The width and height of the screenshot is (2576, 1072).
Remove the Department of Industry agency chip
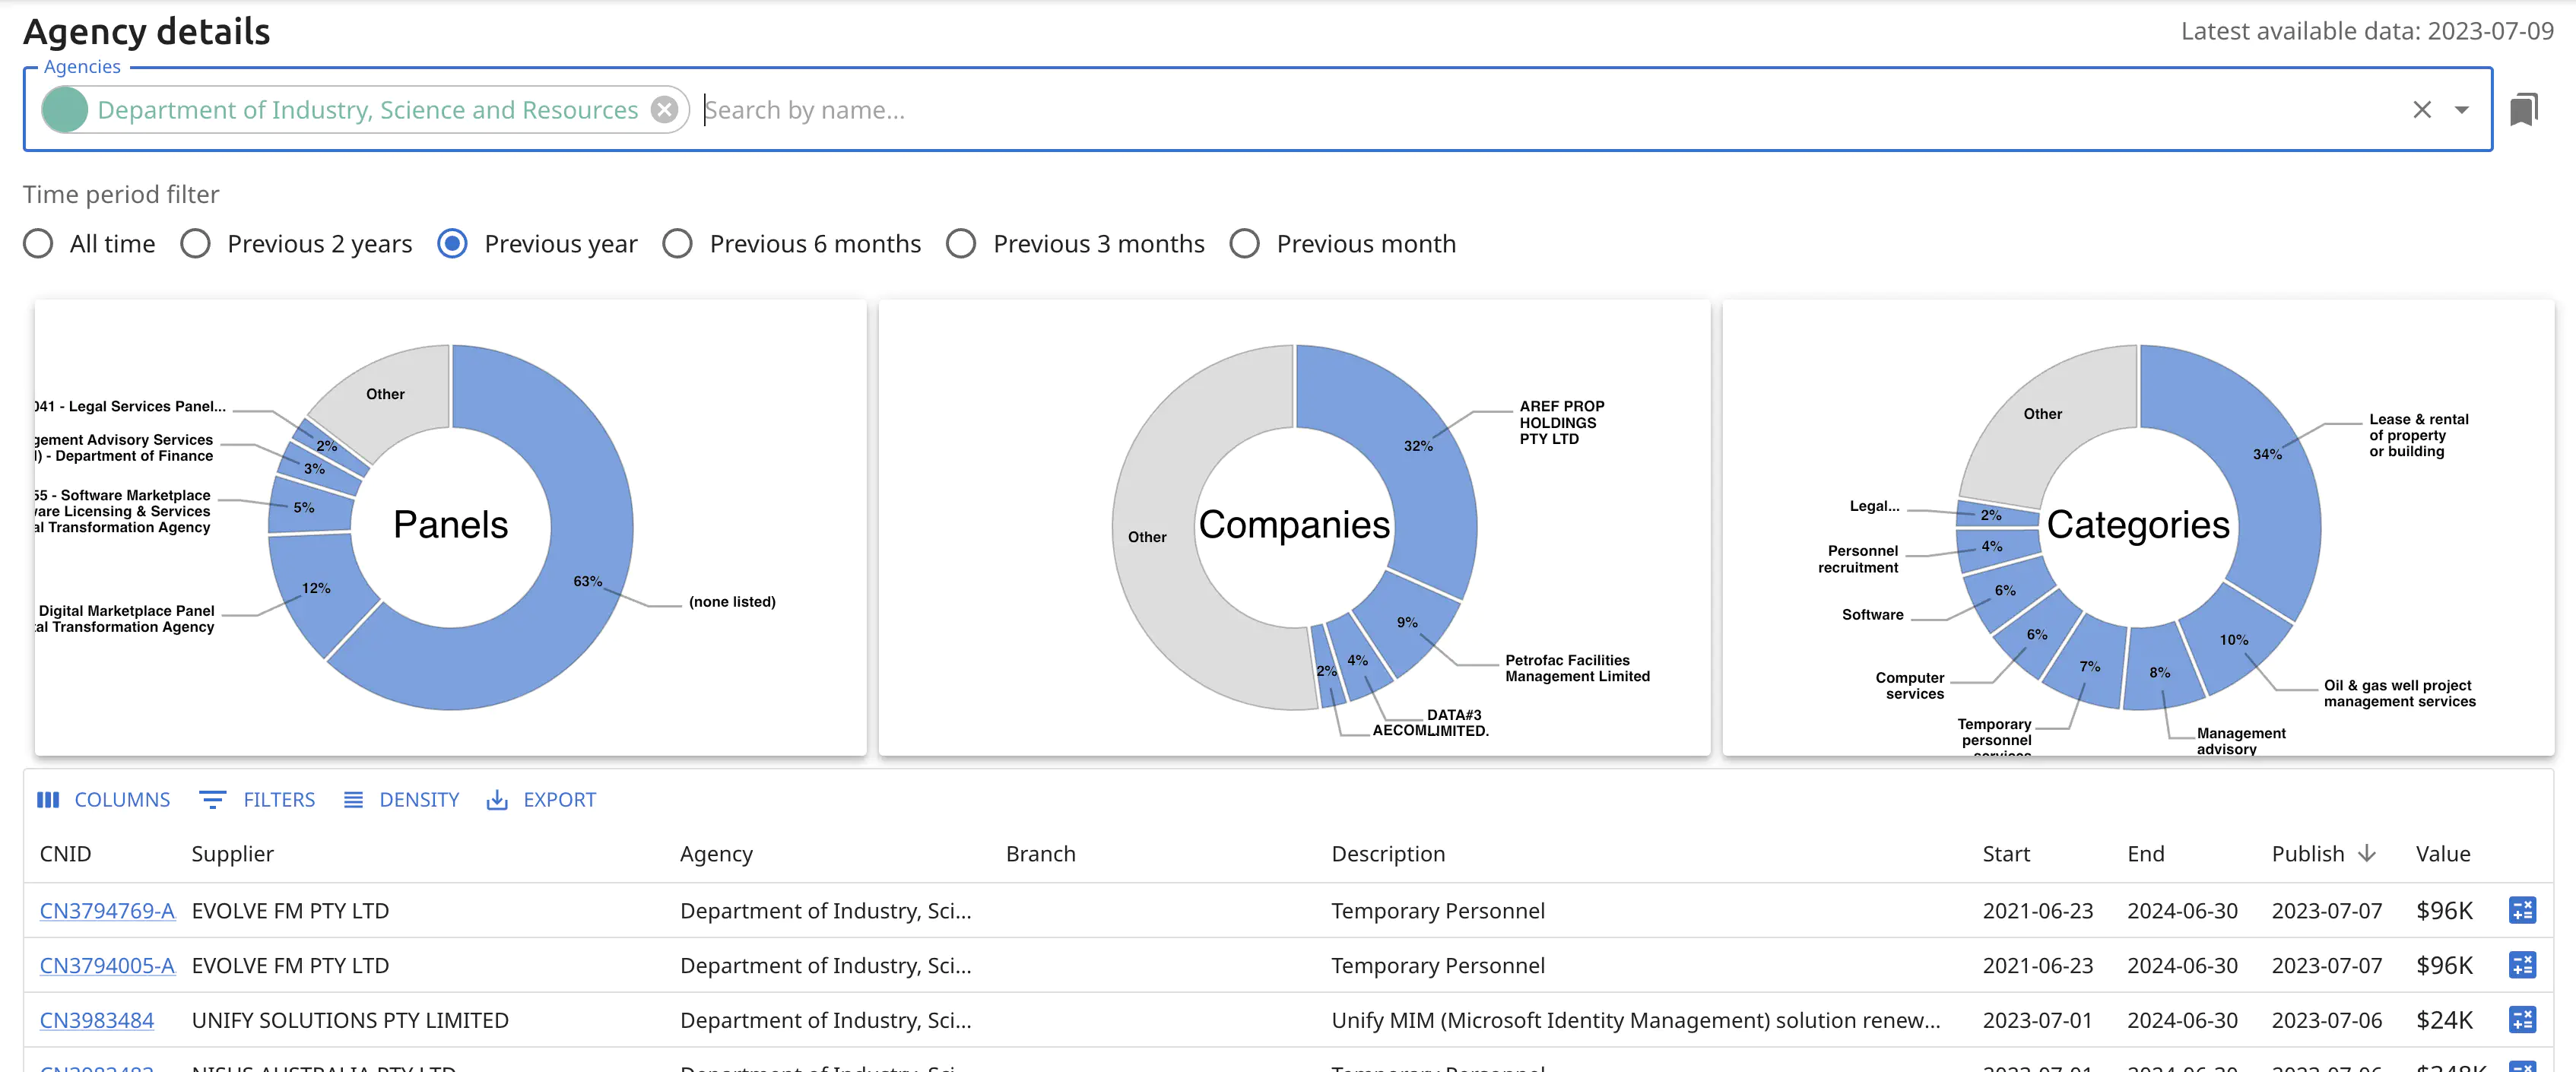664,109
